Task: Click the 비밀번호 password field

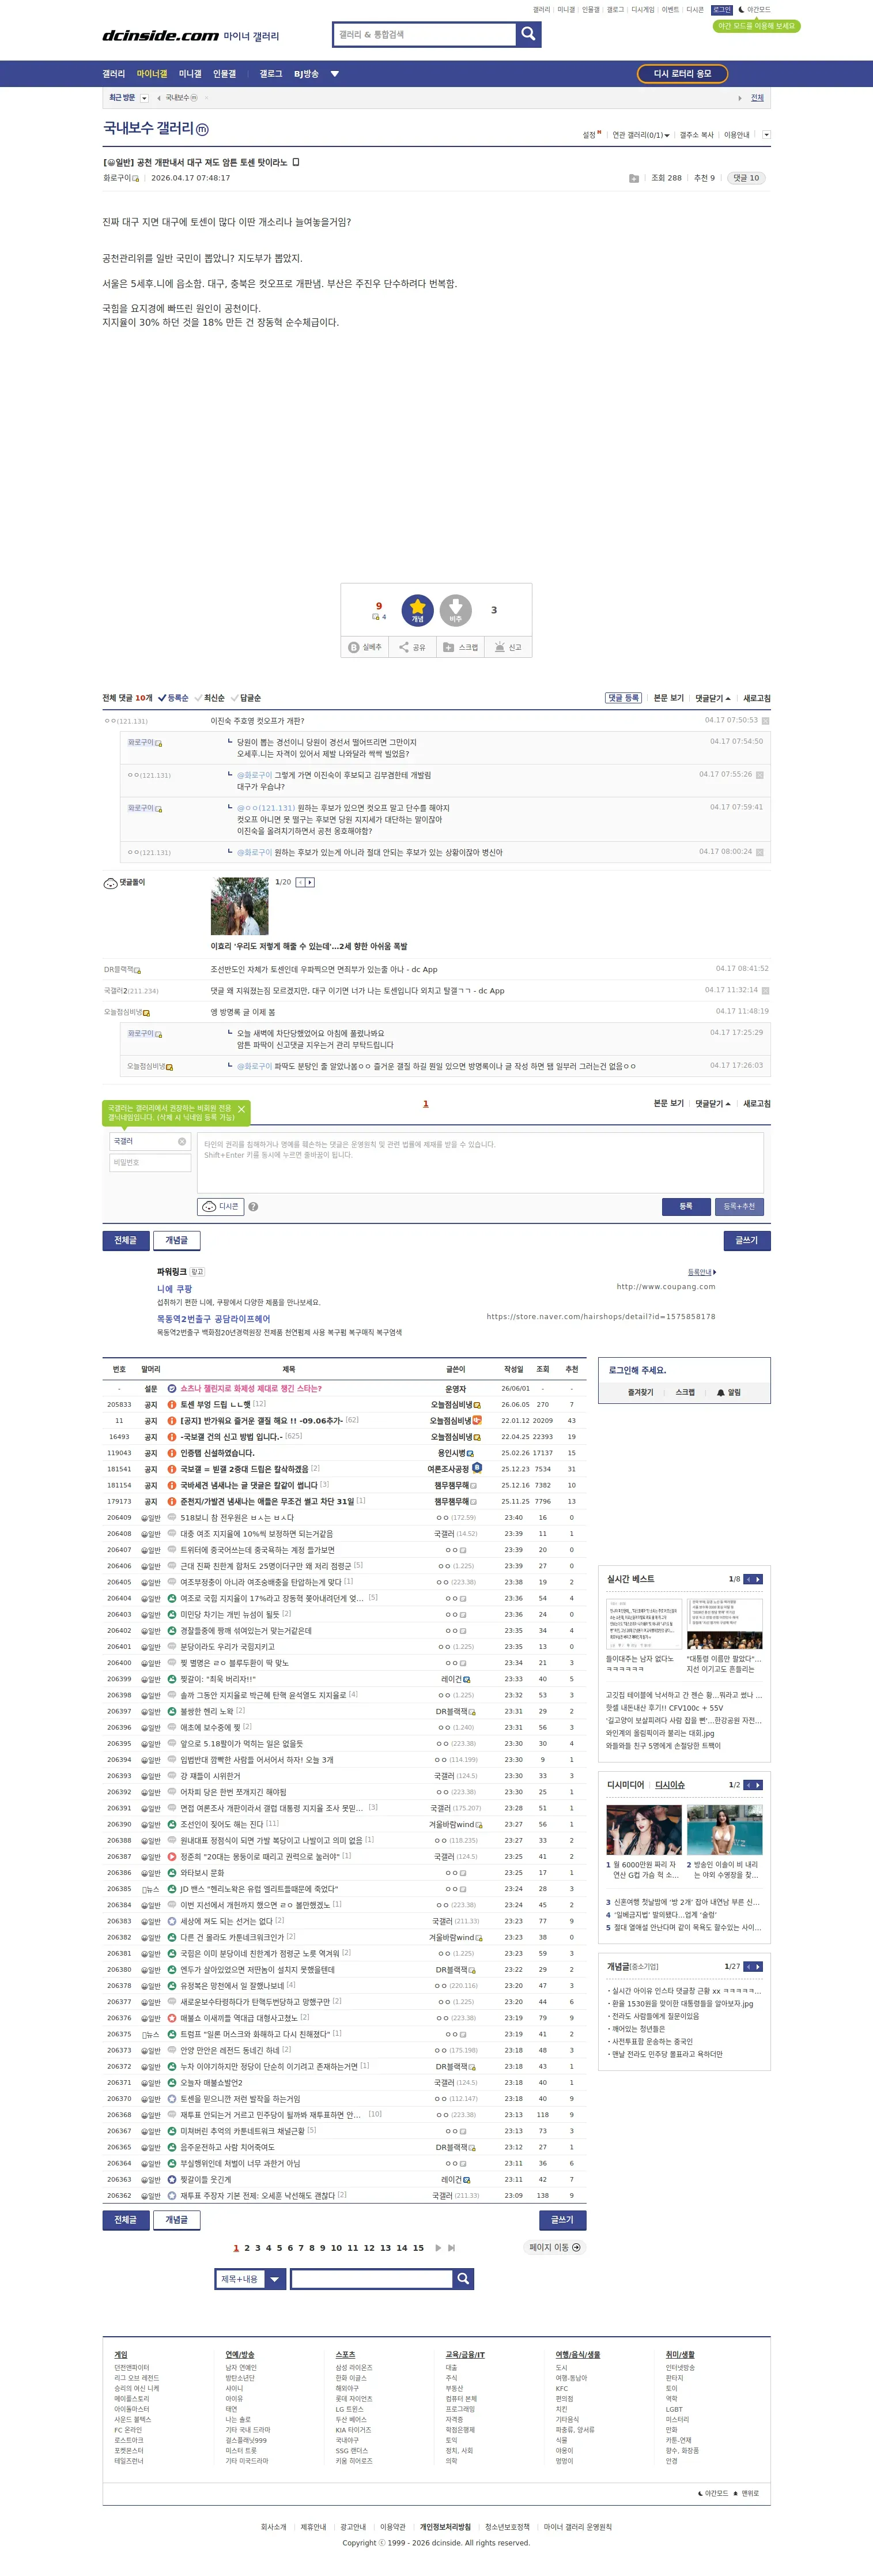Action: point(150,1163)
